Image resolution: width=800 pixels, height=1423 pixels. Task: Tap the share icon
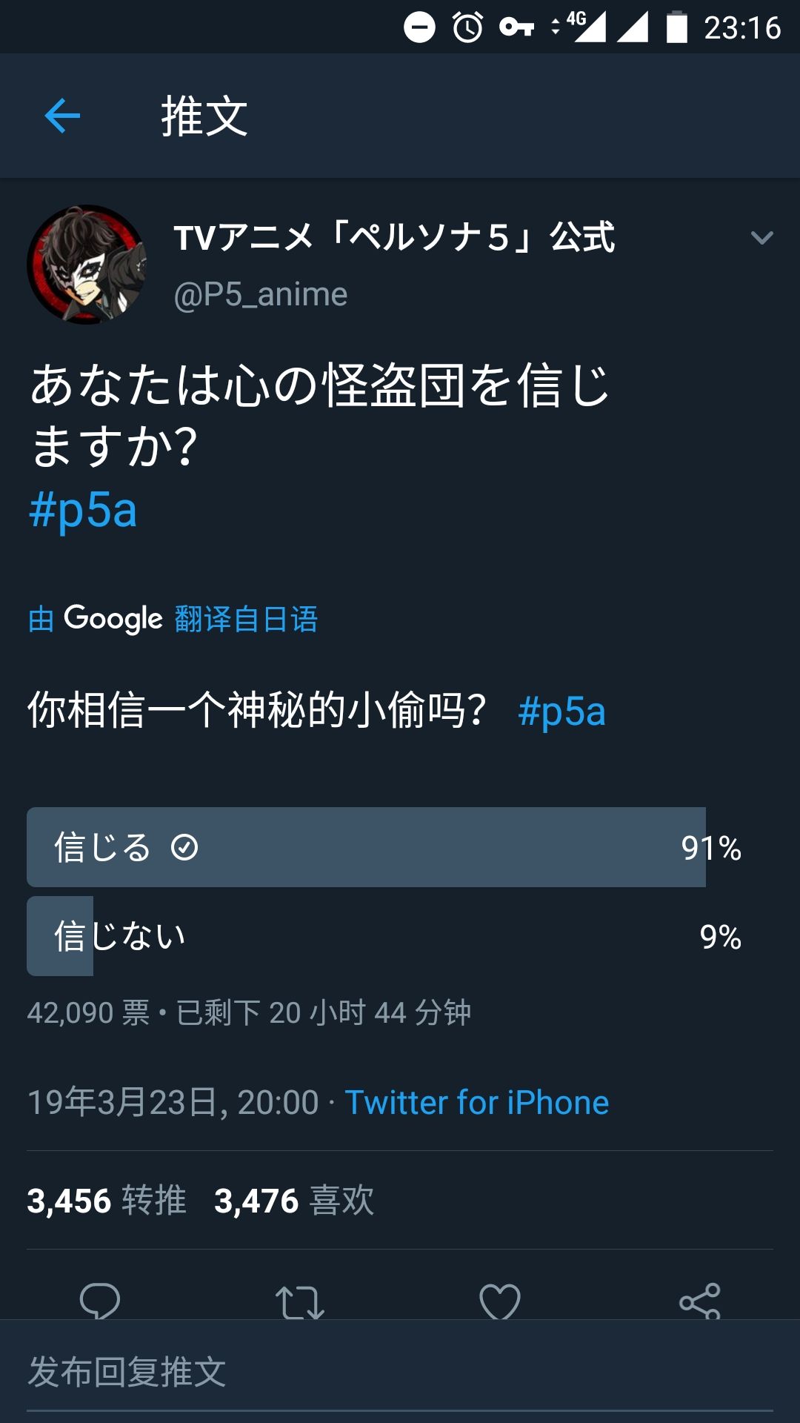700,1302
